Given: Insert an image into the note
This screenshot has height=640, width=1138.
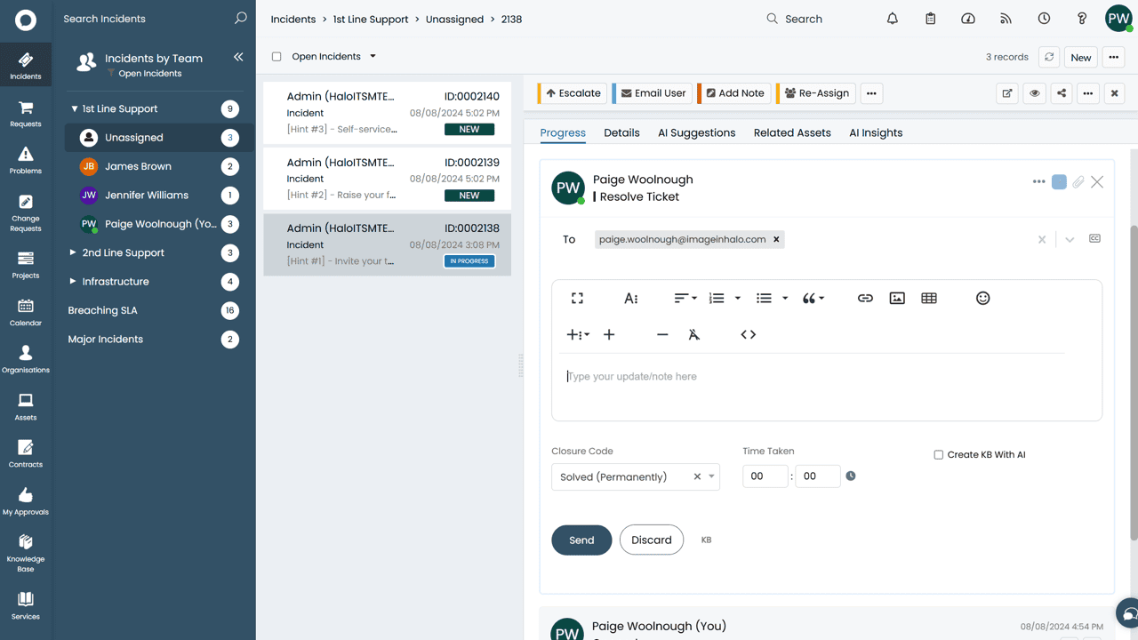Looking at the screenshot, I should click(897, 299).
